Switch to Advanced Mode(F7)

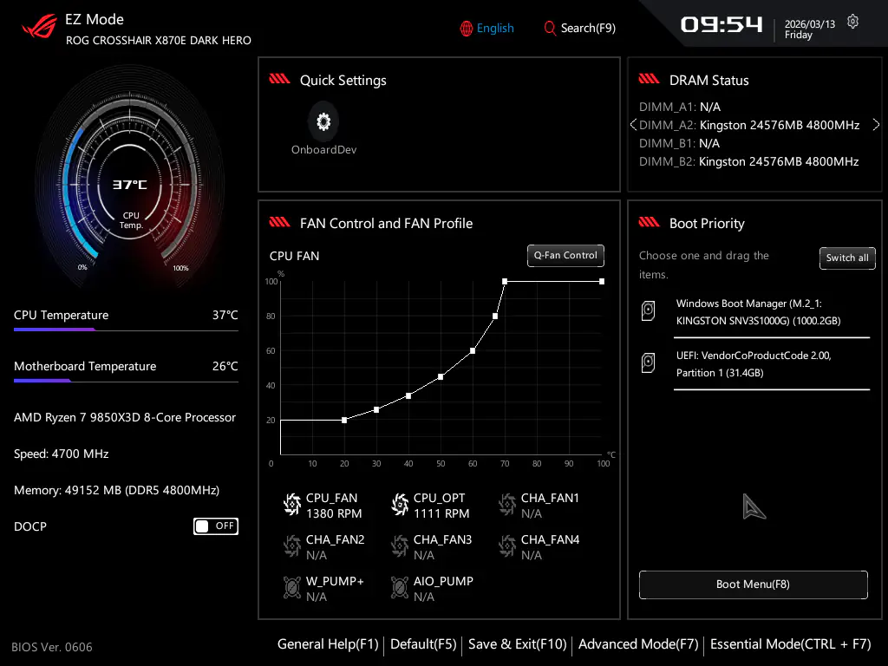[x=638, y=644]
